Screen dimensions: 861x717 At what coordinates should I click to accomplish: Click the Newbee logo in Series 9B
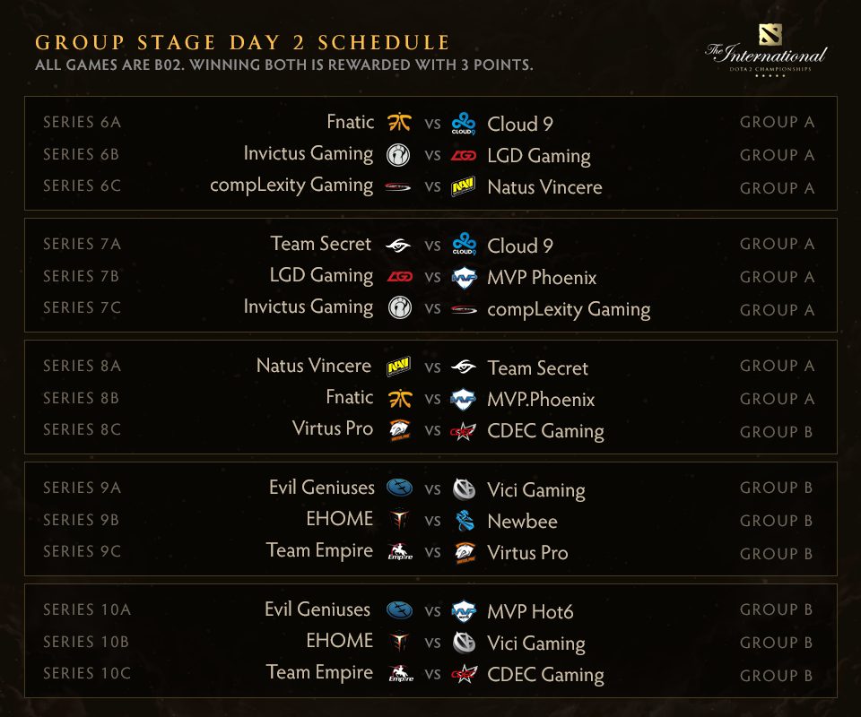pyautogui.click(x=464, y=521)
